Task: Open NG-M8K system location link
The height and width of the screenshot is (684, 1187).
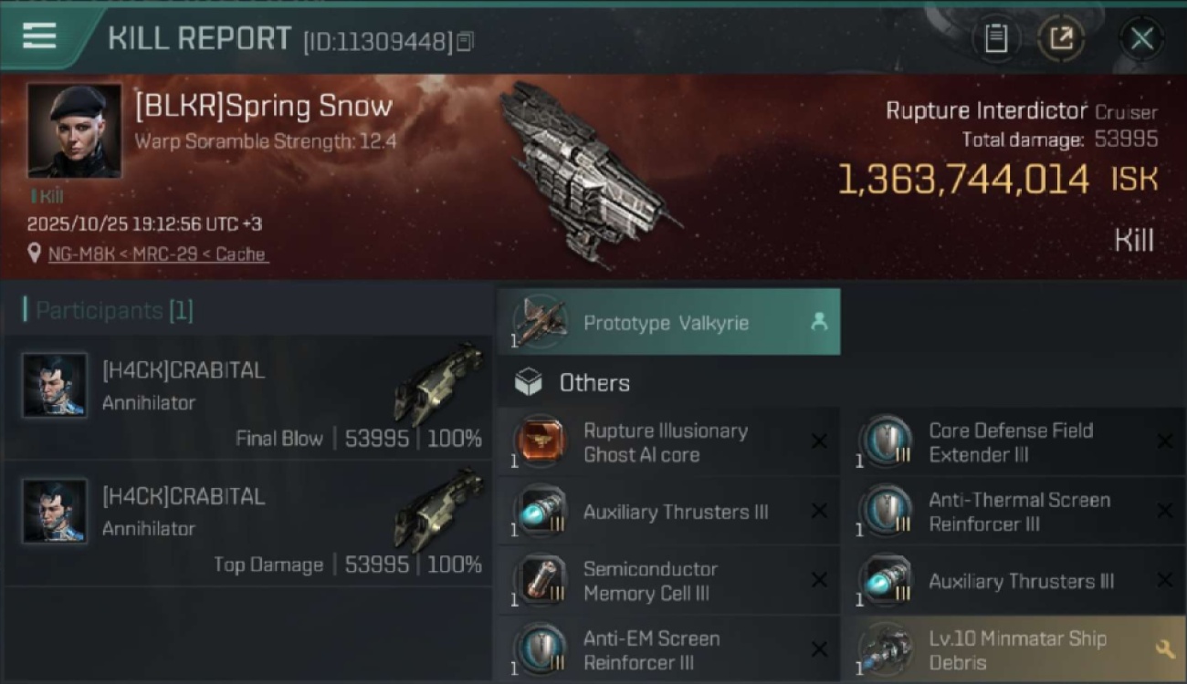Action: tap(157, 254)
